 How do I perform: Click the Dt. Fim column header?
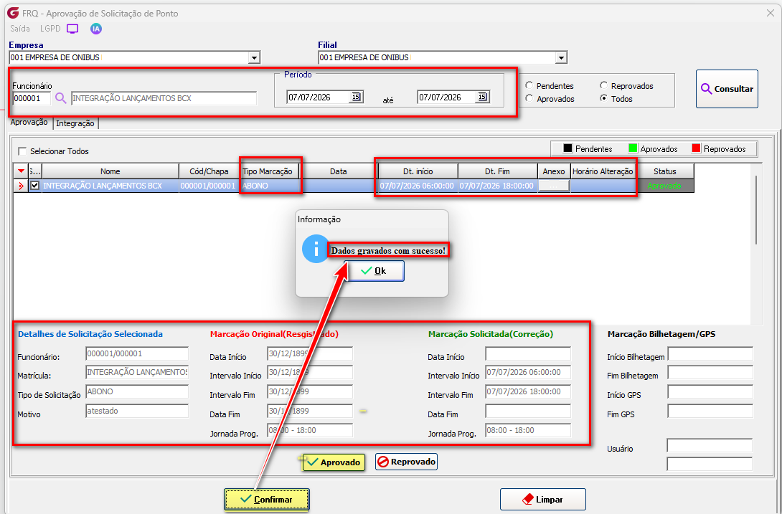(497, 171)
